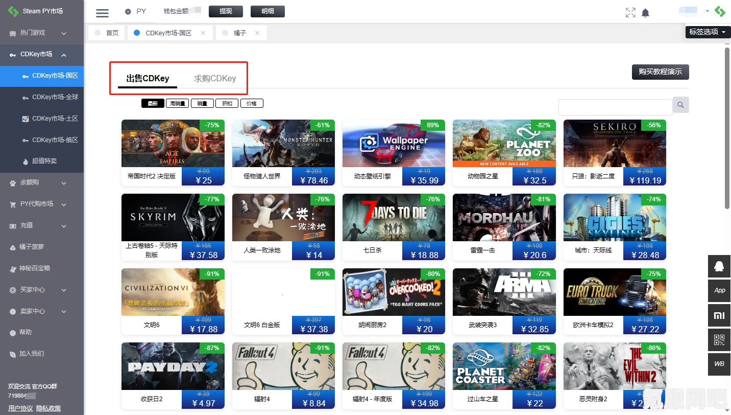Viewport: 731px width, 415px height.
Task: Select CDKey市场-国区 in sidebar
Action: coord(42,76)
